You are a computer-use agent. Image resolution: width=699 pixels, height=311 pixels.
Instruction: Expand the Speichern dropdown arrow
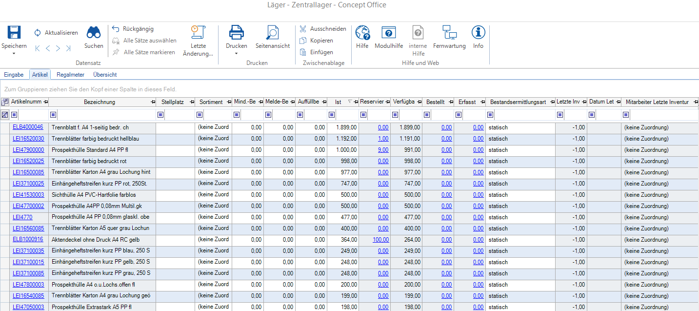(14, 53)
